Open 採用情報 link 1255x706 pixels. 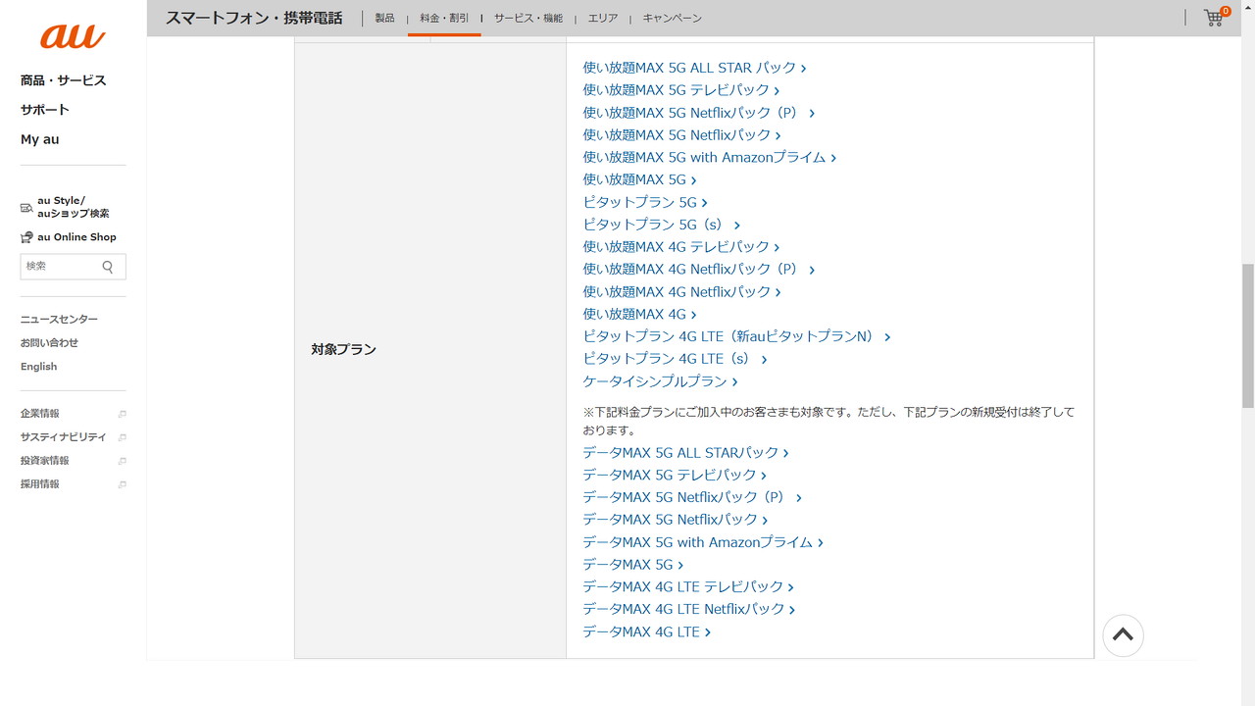[40, 484]
